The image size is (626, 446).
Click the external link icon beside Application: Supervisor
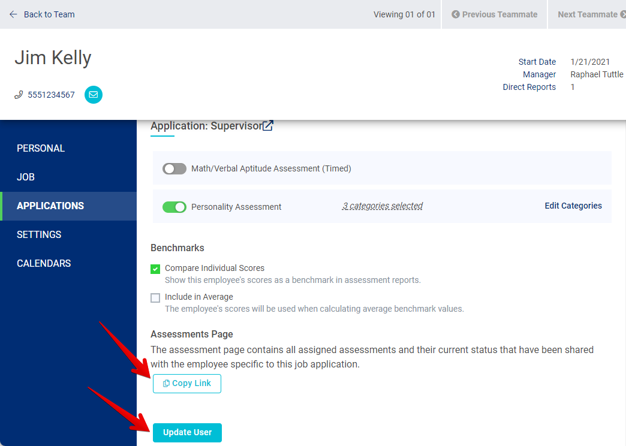click(268, 125)
